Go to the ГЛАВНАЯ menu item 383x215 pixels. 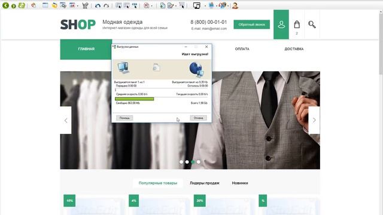coord(86,49)
